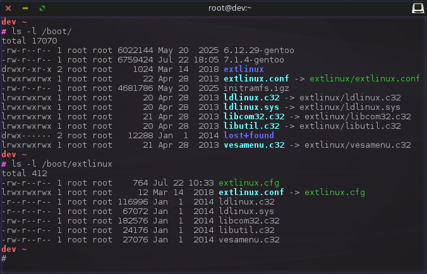Click target path extlinux/vesamenu.c32
This screenshot has width=427, height=274.
(x=358, y=145)
